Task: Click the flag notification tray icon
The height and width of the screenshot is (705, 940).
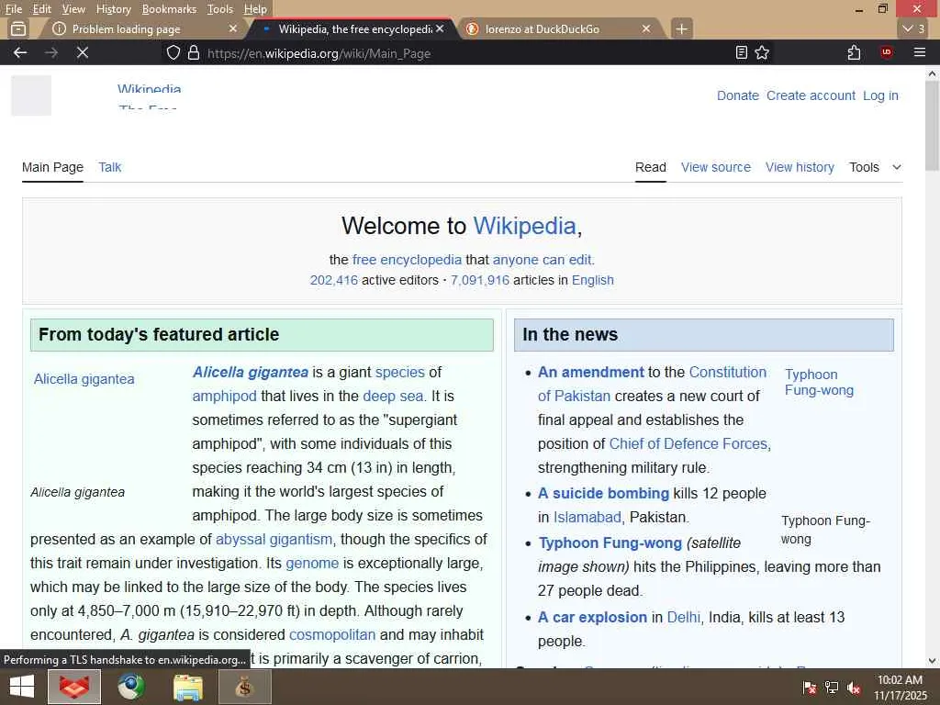Action: tap(810, 688)
